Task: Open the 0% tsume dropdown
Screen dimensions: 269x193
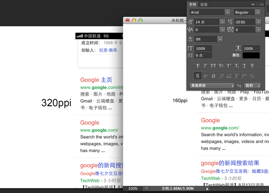Action: tap(220, 39)
